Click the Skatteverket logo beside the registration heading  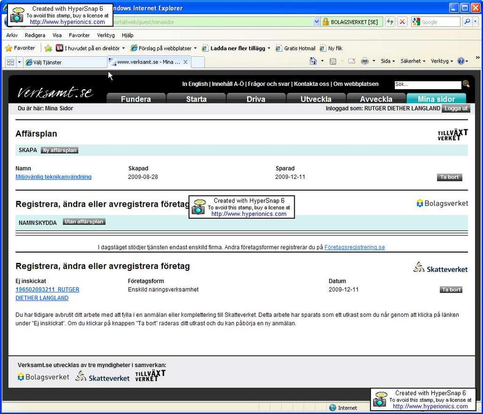[x=440, y=268]
